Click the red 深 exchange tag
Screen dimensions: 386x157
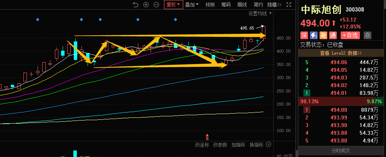tap(305, 35)
